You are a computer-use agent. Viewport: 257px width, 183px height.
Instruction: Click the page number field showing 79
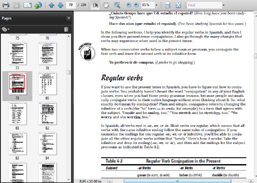(71, 5)
